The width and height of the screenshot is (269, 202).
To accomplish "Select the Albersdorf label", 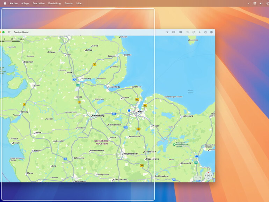I will point(59,141).
